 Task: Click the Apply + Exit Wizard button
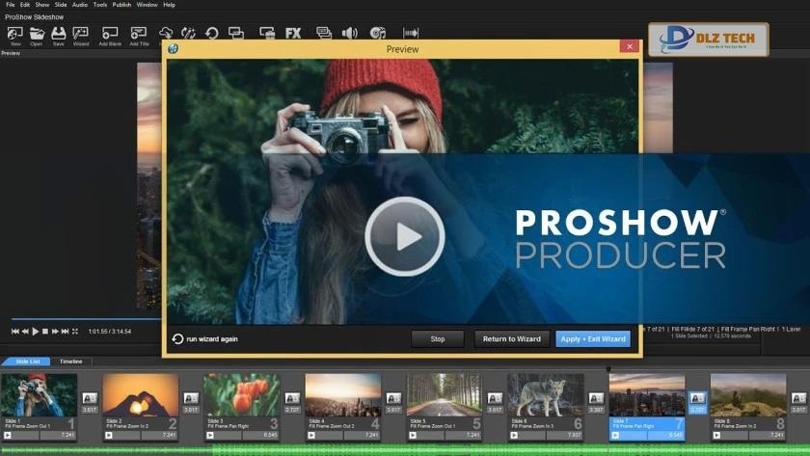[x=593, y=338]
